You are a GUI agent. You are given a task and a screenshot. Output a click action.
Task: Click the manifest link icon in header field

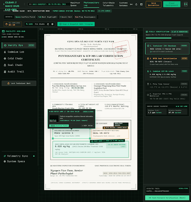coord(30,4)
